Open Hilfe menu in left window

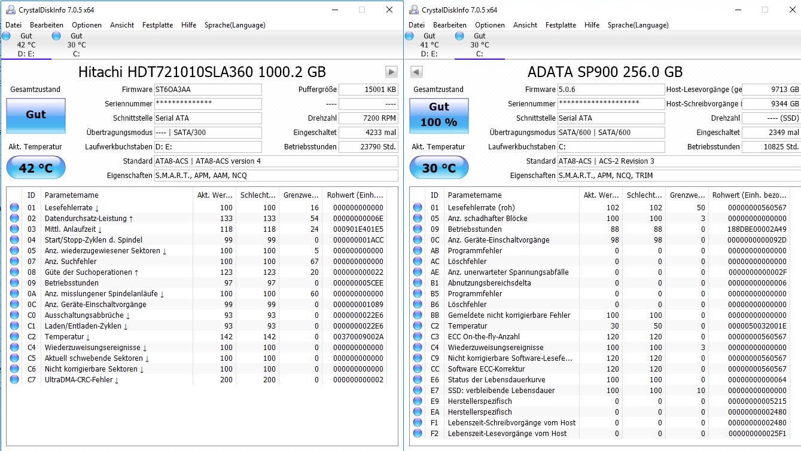pos(189,25)
